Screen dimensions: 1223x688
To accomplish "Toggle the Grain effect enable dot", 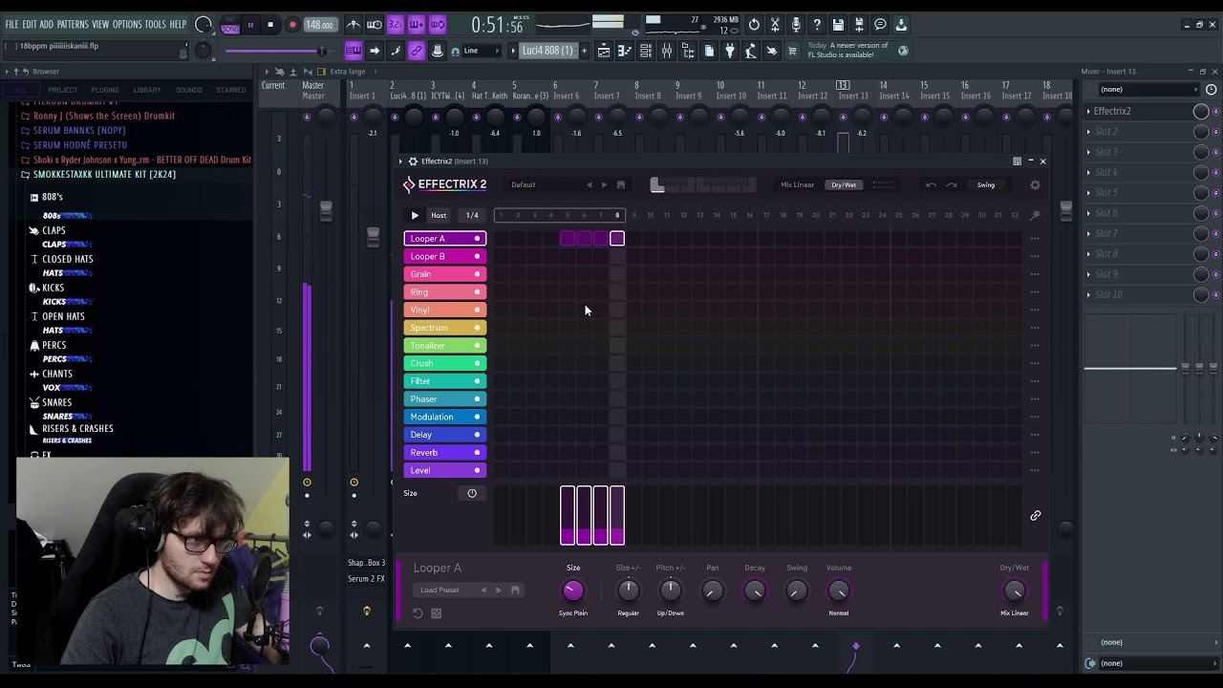I will coord(477,274).
